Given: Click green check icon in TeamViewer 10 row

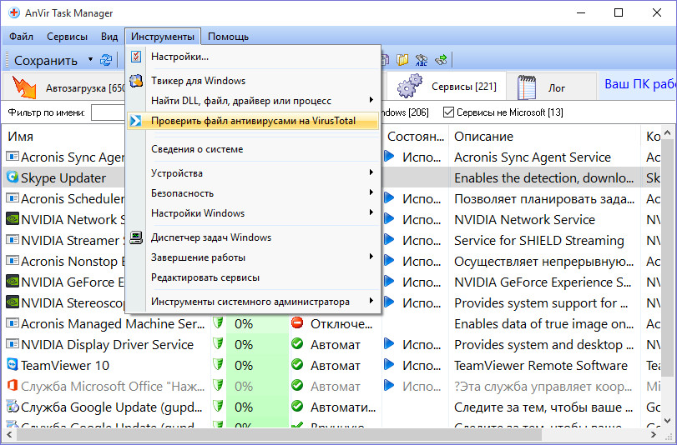Looking at the screenshot, I should (297, 364).
